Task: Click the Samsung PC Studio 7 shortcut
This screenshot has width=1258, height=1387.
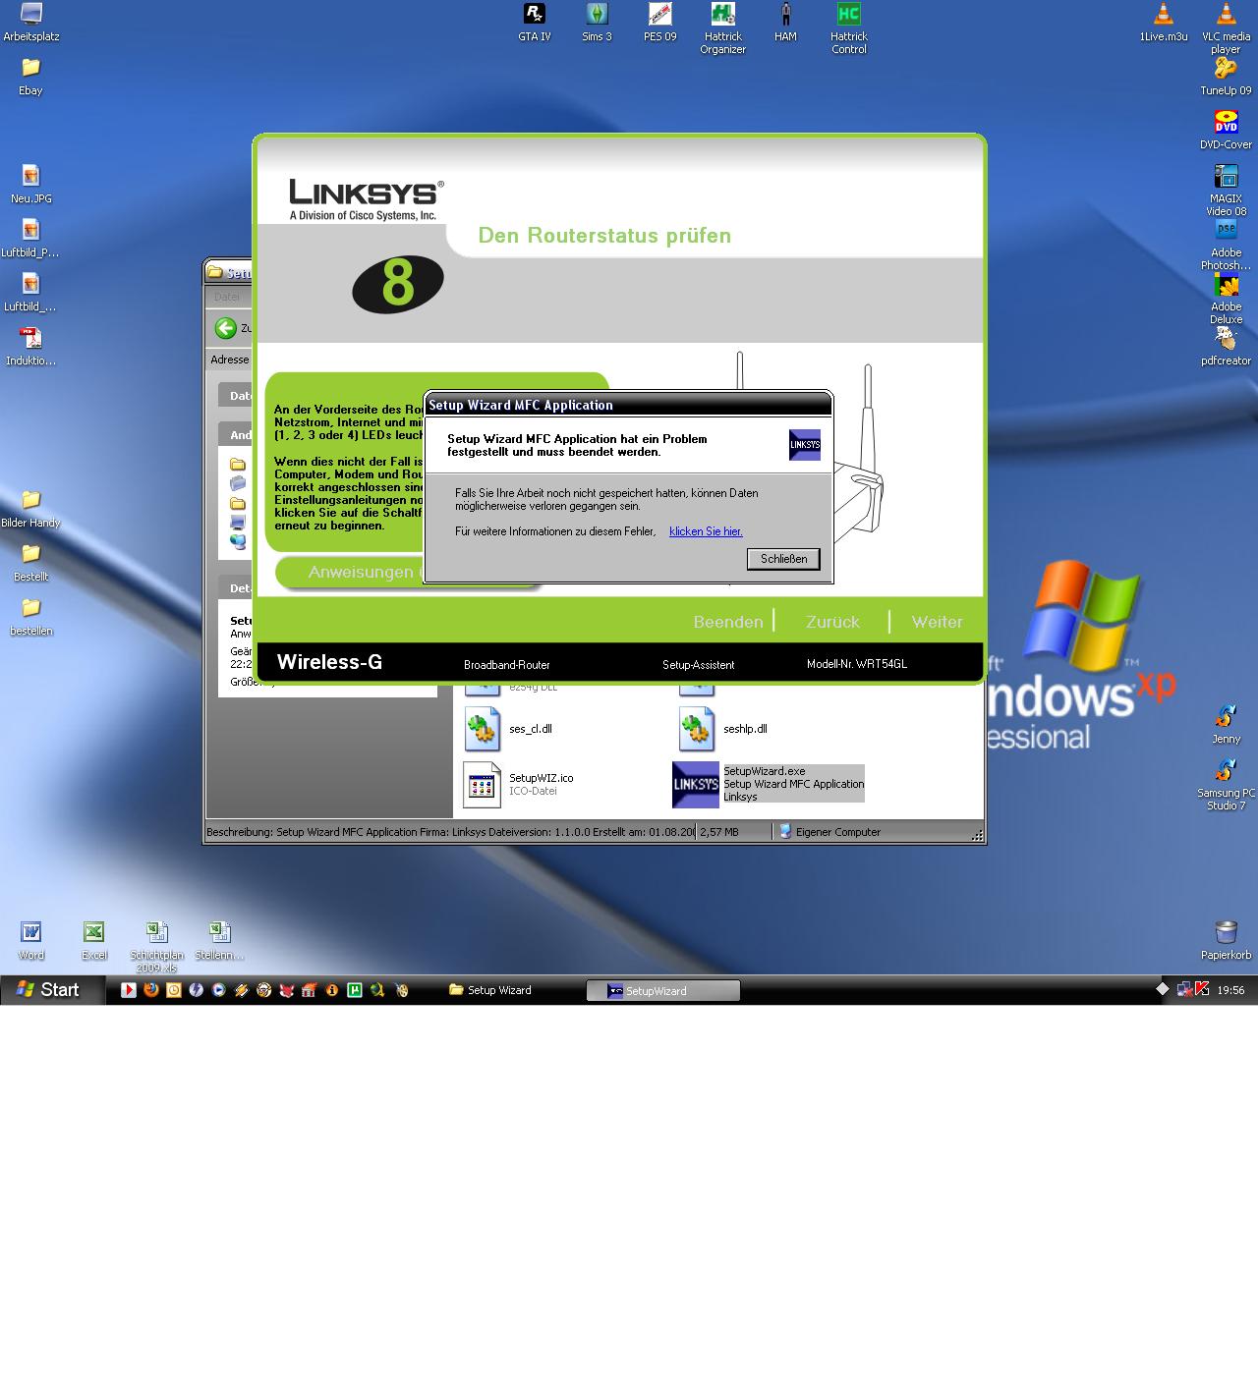Action: [x=1226, y=785]
